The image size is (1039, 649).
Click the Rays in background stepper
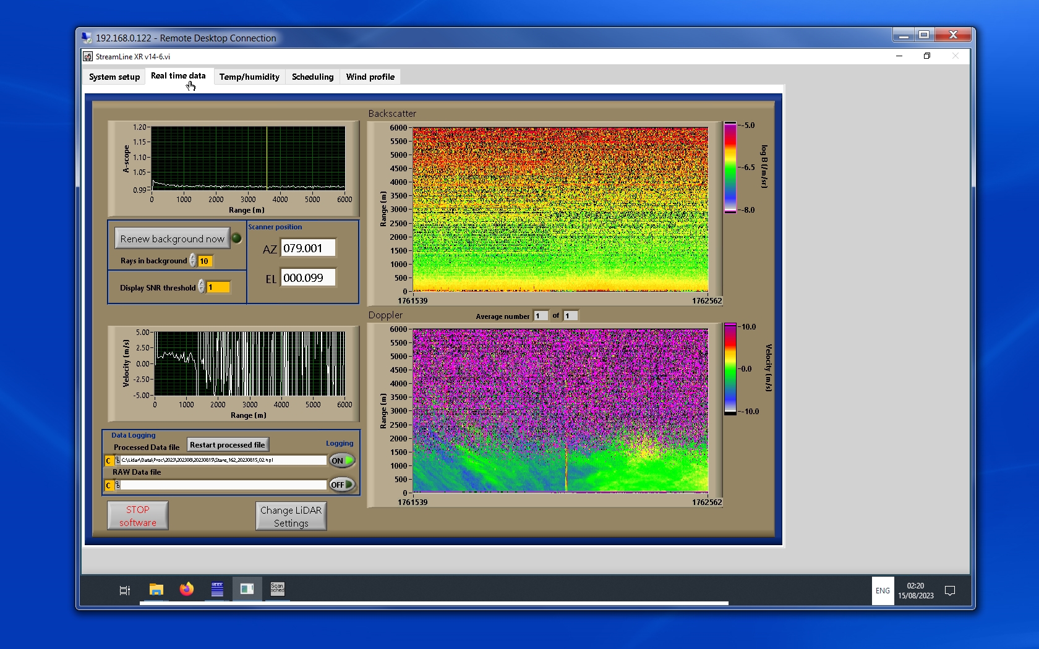click(x=193, y=261)
